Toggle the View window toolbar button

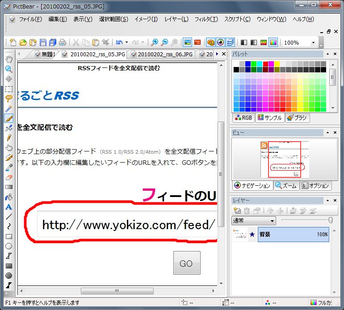pos(221,42)
